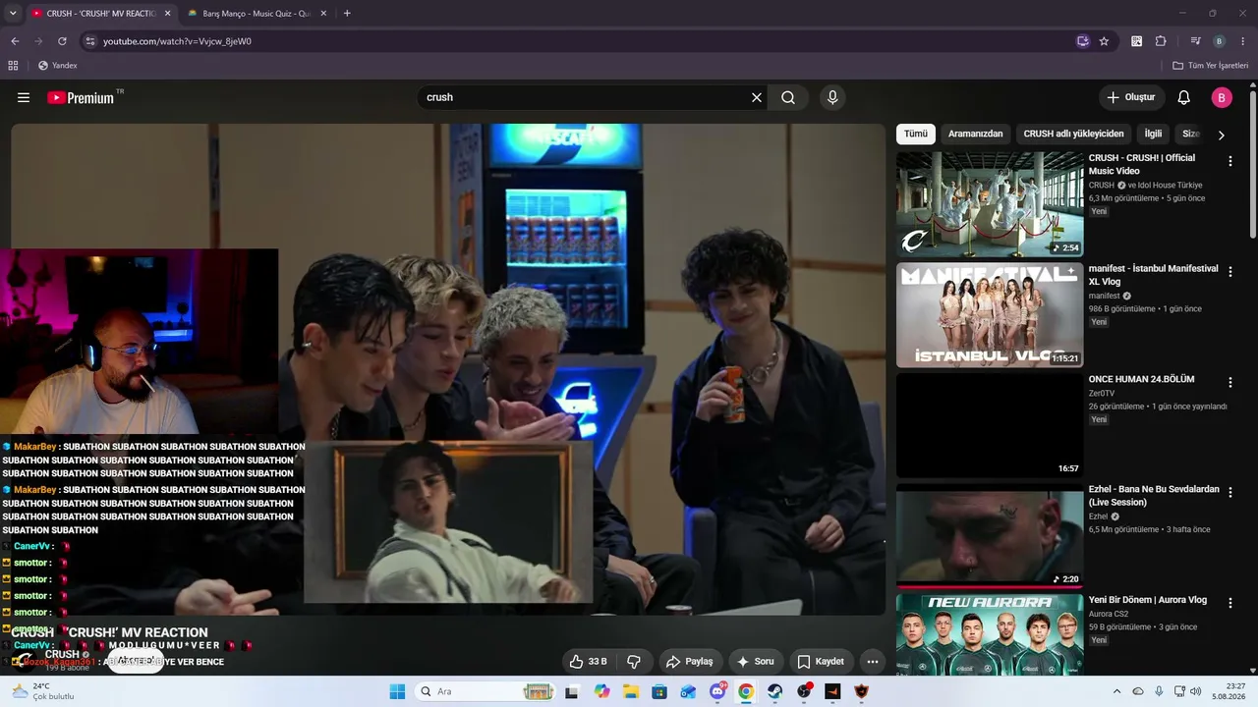The height and width of the screenshot is (707, 1258).
Task: Select the Tümü filter chip
Action: tap(916, 134)
